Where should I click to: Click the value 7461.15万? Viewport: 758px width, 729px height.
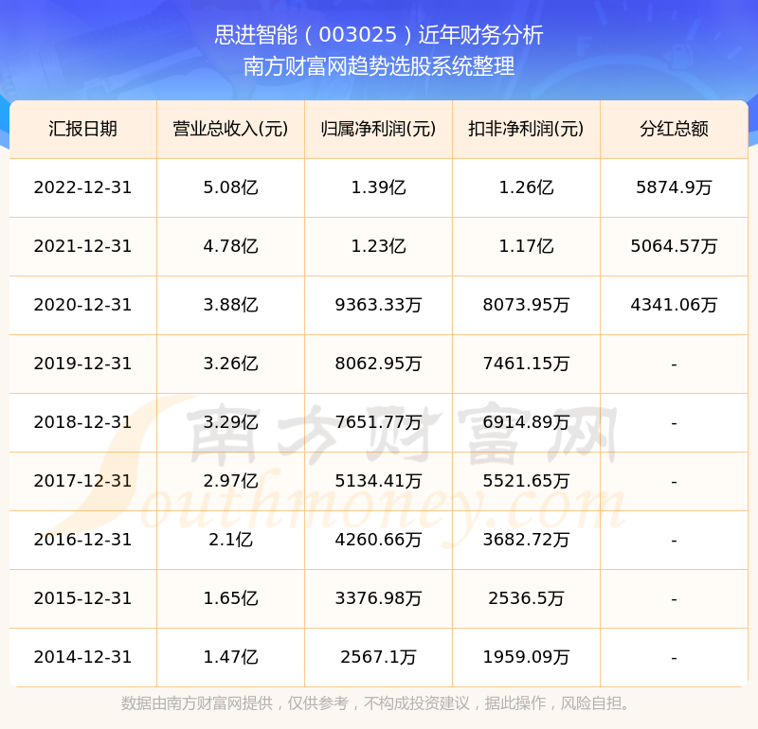526,364
